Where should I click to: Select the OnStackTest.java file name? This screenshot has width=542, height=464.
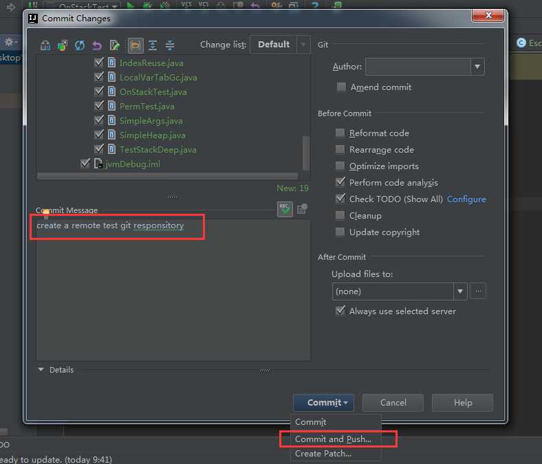coord(153,92)
